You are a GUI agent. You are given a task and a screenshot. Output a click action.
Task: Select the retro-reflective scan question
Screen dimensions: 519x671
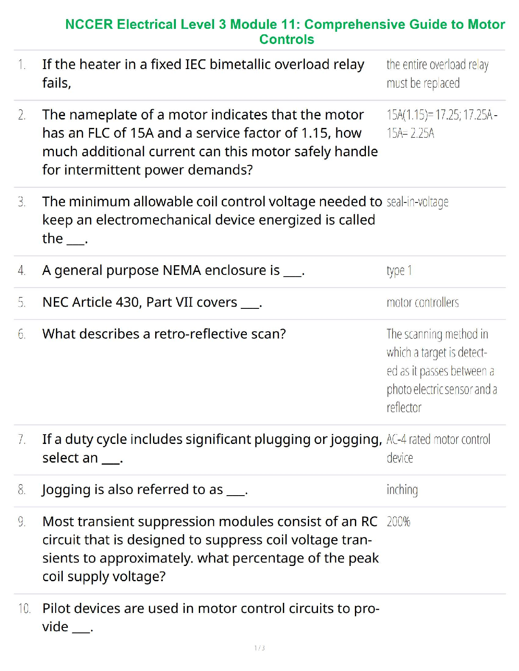pyautogui.click(x=164, y=334)
